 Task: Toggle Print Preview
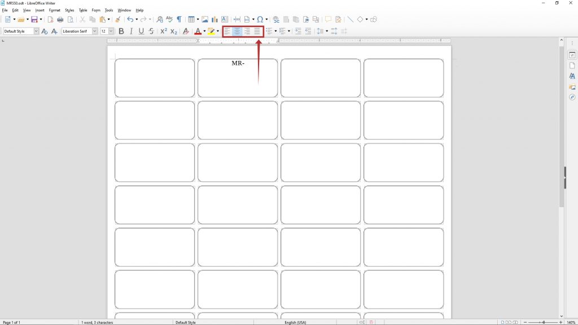71,20
